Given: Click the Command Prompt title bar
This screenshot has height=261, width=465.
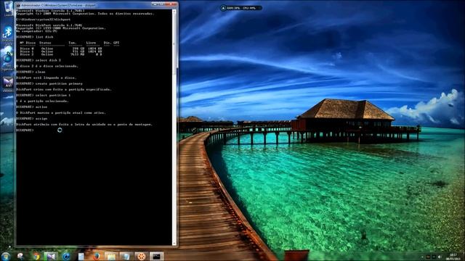Looking at the screenshot, I should [86, 5].
